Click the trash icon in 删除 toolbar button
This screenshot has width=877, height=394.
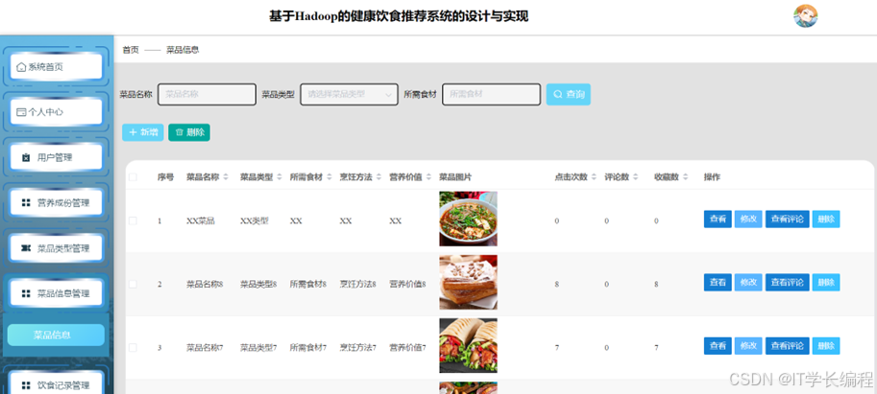(180, 132)
